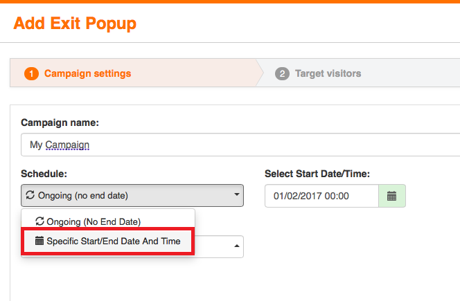Click the Campaign name label
The height and width of the screenshot is (301, 460).
pos(60,122)
